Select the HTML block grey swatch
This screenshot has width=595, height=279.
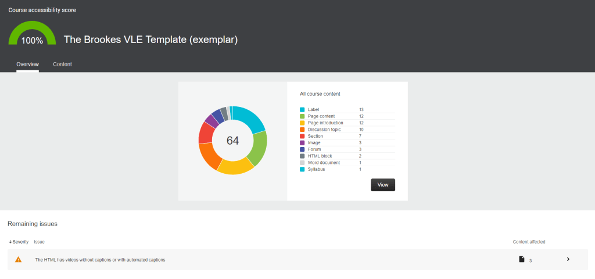[x=302, y=156]
